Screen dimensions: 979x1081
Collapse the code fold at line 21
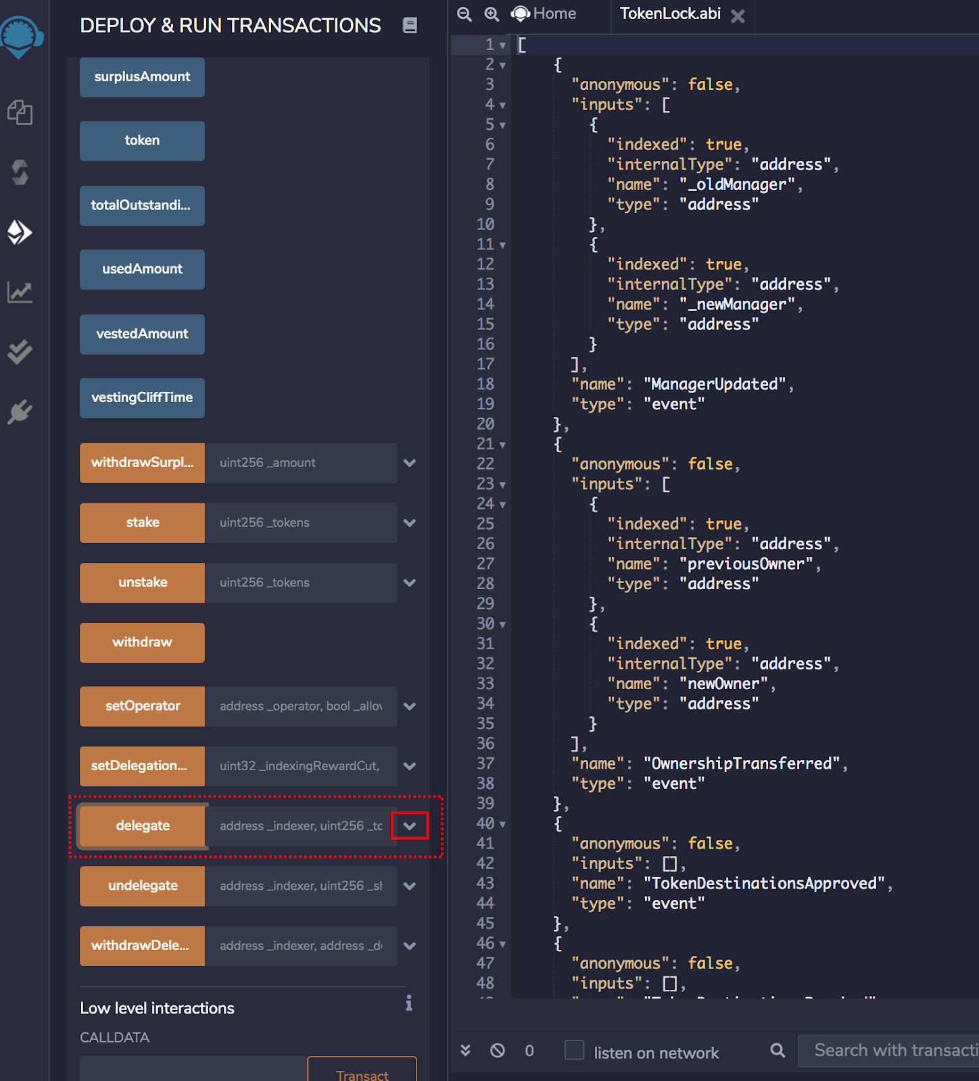[502, 445]
